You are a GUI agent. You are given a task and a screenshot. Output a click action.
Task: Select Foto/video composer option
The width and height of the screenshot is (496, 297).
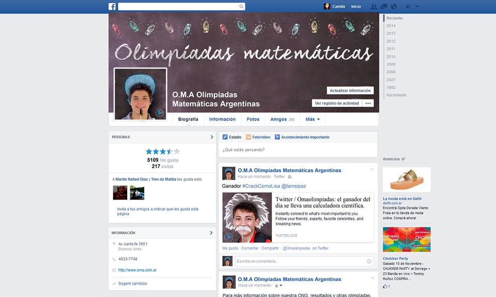(258, 137)
